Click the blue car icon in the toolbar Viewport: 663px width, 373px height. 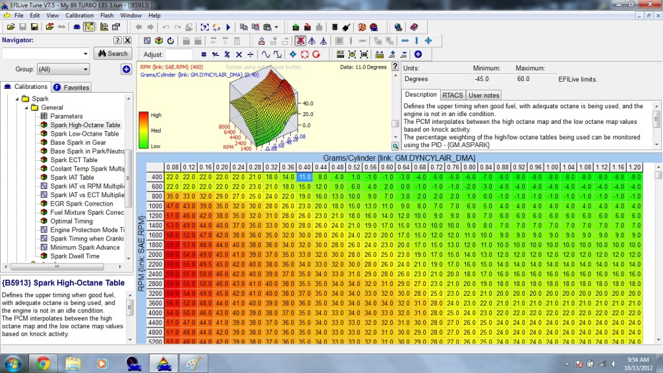76,27
